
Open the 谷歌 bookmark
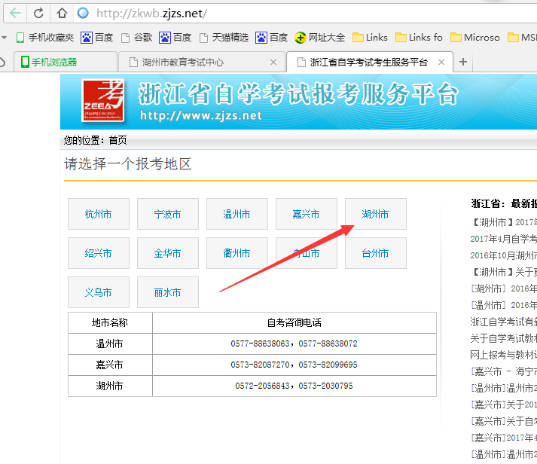[x=136, y=38]
